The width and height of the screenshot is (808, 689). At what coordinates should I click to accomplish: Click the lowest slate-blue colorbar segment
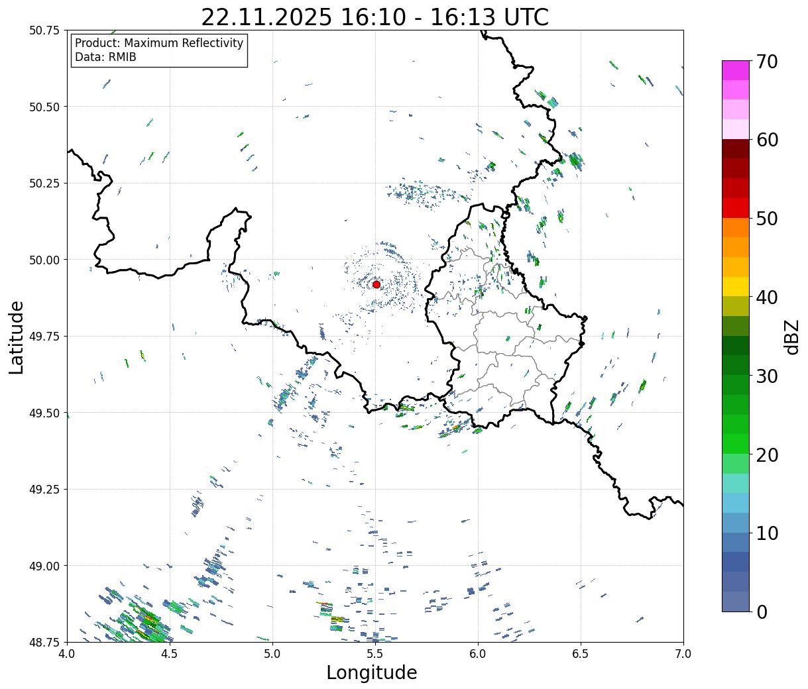(x=736, y=602)
